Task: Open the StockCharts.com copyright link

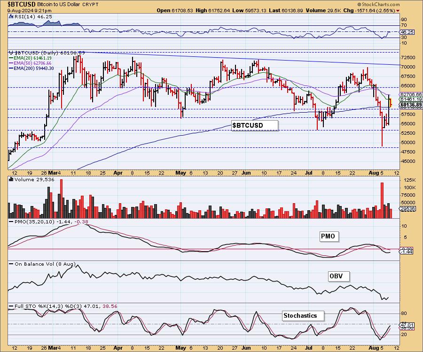Action: pyautogui.click(x=378, y=4)
